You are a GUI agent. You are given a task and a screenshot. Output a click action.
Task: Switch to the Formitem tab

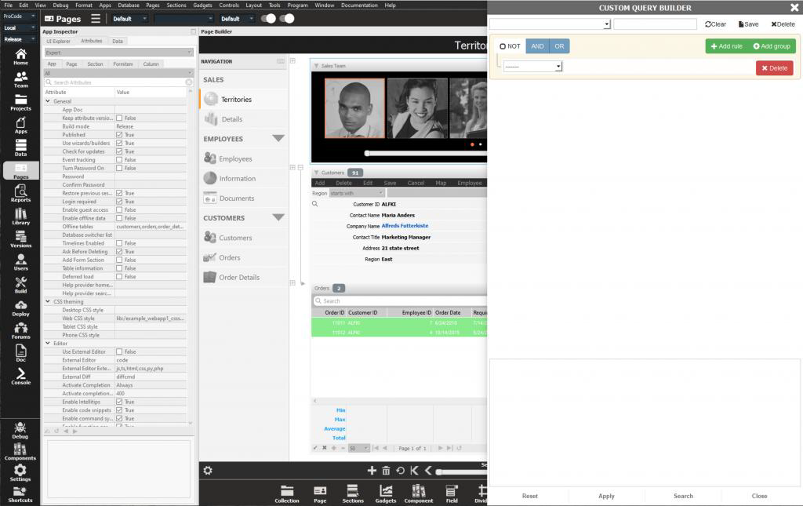(x=122, y=64)
